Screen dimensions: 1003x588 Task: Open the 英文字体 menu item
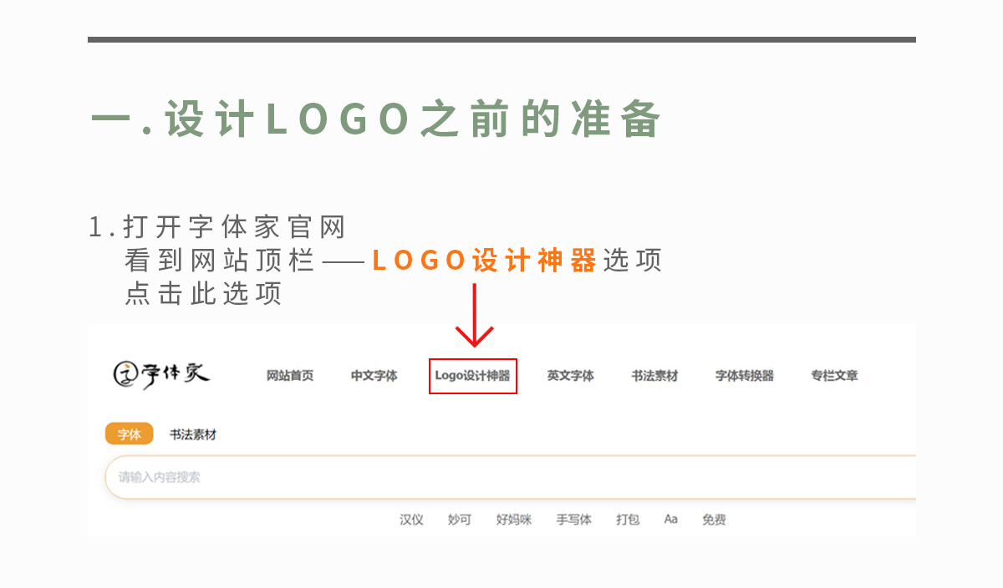tap(570, 376)
